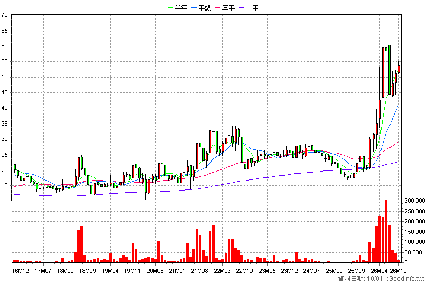Click the 25 price axis label

(4, 155)
